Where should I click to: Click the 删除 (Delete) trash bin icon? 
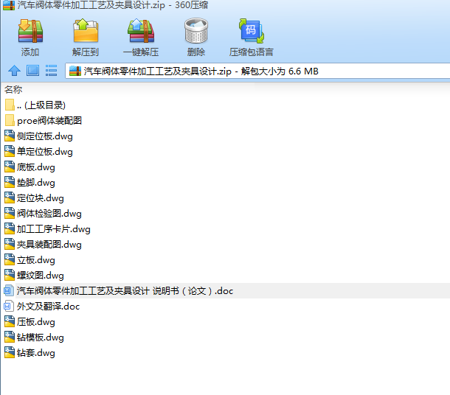pos(196,31)
